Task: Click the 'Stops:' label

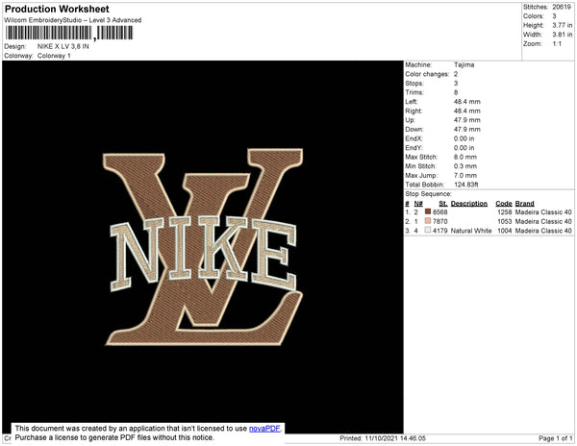Action: click(x=414, y=84)
